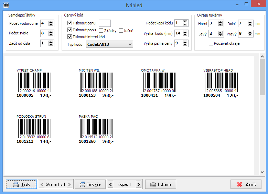This screenshot has height=194, width=268.
Task: Select the PODLOZKA STRUN barcode label
Action: [x=34, y=129]
